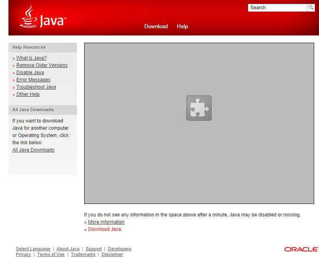Click the All Java Downloads section heading
The image size is (319, 266).
tap(43, 110)
